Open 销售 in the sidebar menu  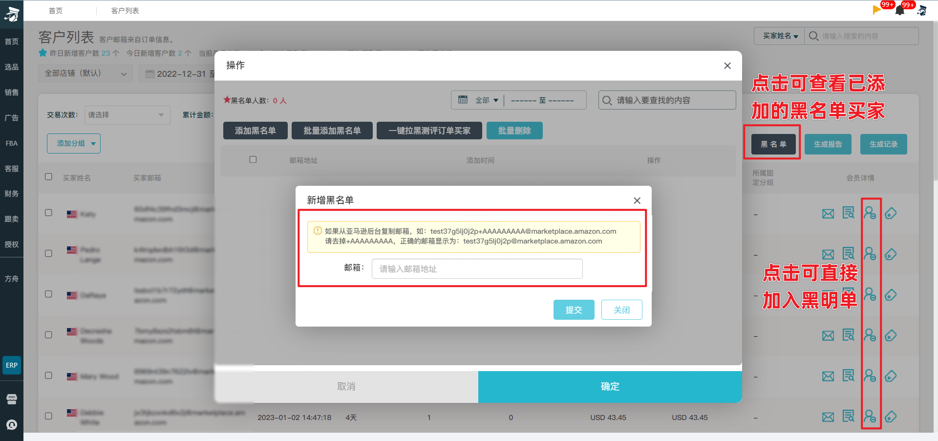coord(12,92)
